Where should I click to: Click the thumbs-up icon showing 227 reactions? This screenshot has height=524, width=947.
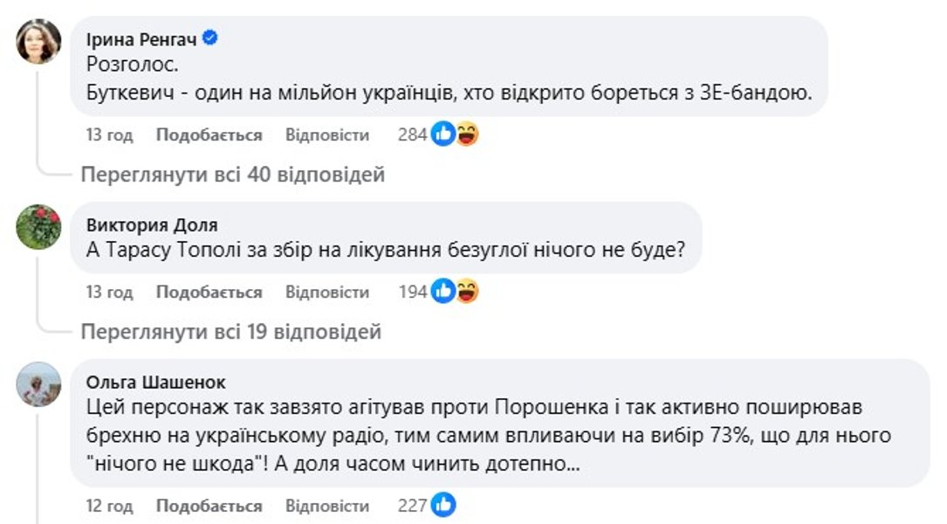pyautogui.click(x=445, y=505)
